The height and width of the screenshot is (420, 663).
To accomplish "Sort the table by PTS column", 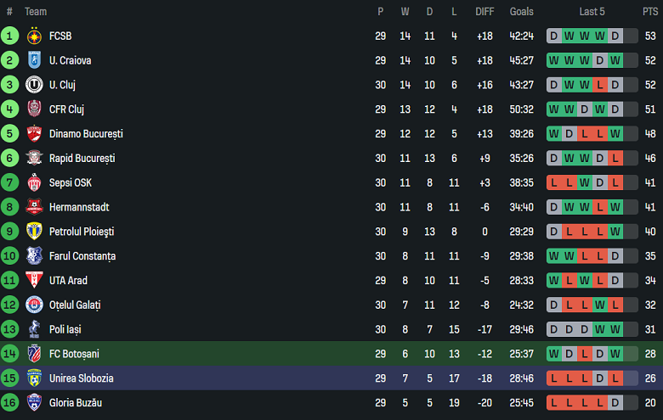I will (x=650, y=12).
